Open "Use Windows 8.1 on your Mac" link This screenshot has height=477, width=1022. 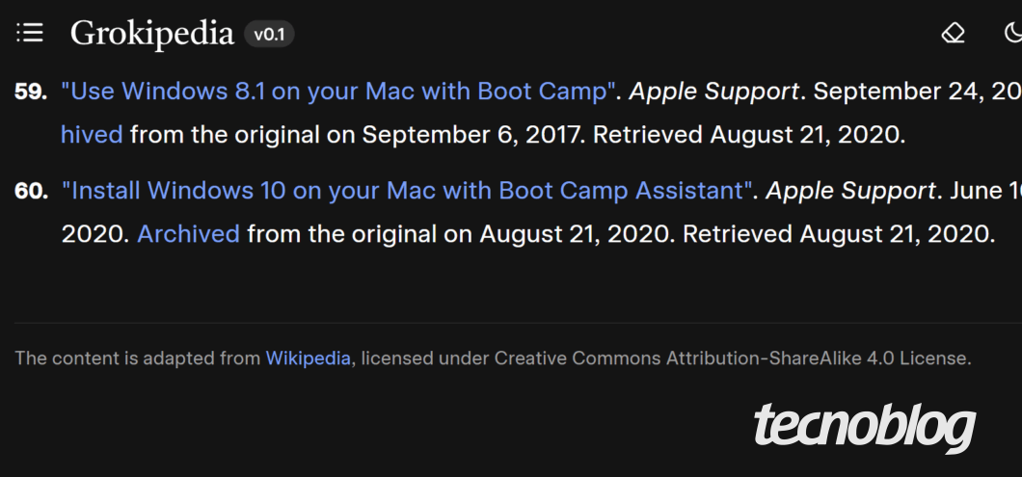339,92
